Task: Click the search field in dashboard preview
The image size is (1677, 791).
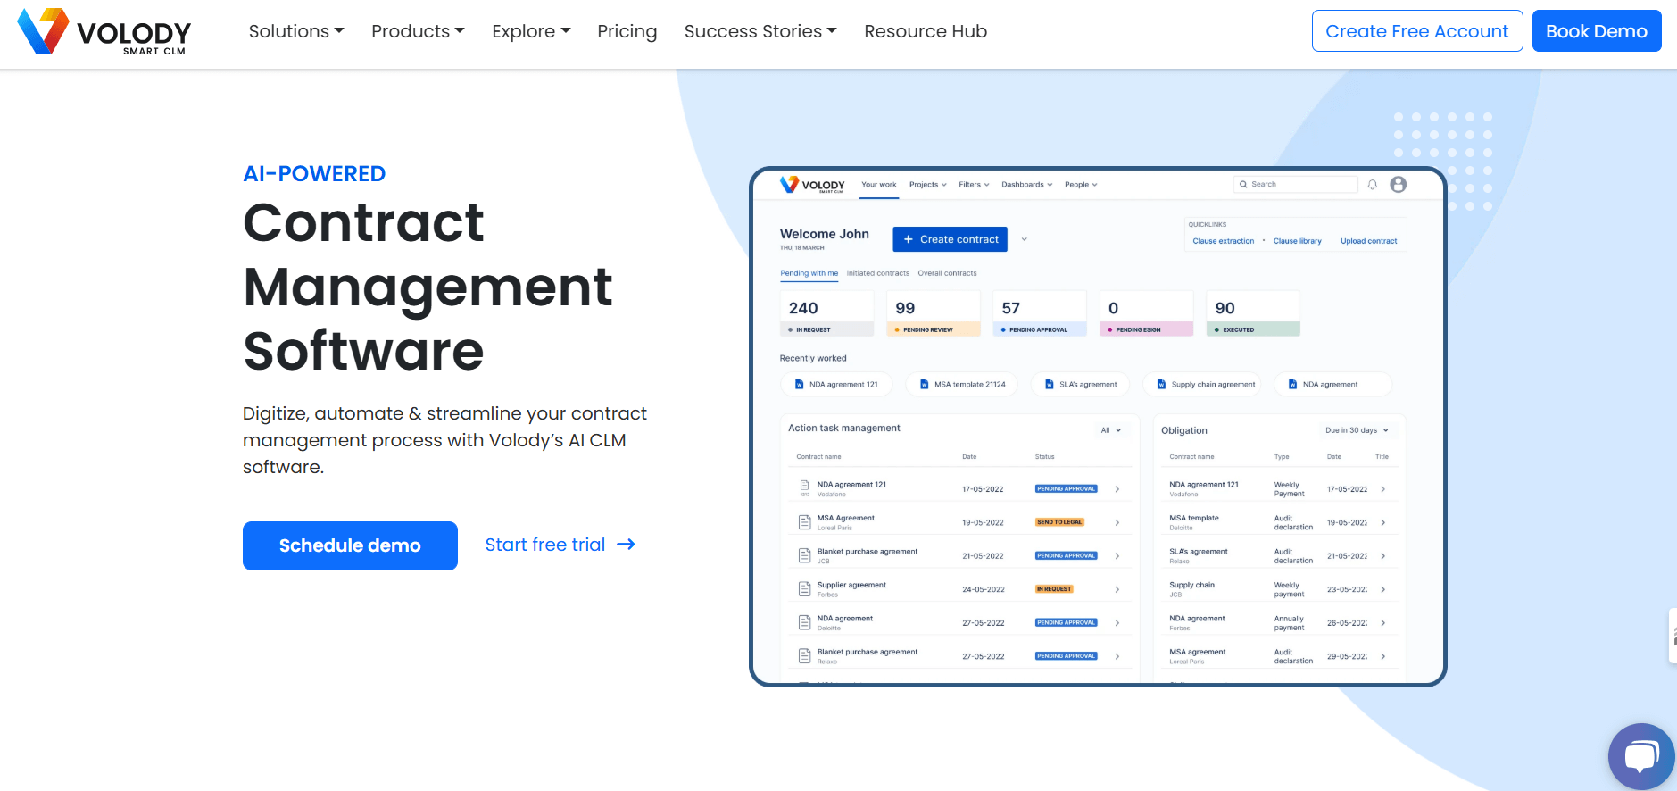Action: (x=1296, y=184)
